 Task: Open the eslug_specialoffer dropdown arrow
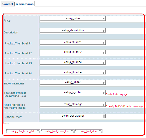coord(104,116)
